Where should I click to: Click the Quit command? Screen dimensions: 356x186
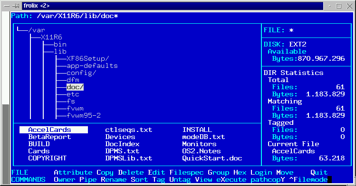pos(319,173)
